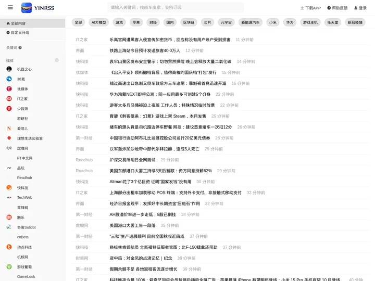
Task: Read the 换标林肯领航员 article
Action: (164, 247)
